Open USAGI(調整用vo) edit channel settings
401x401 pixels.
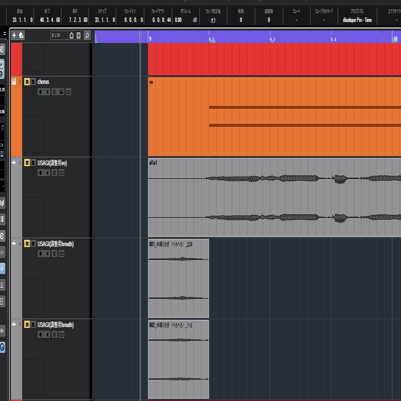[54, 173]
